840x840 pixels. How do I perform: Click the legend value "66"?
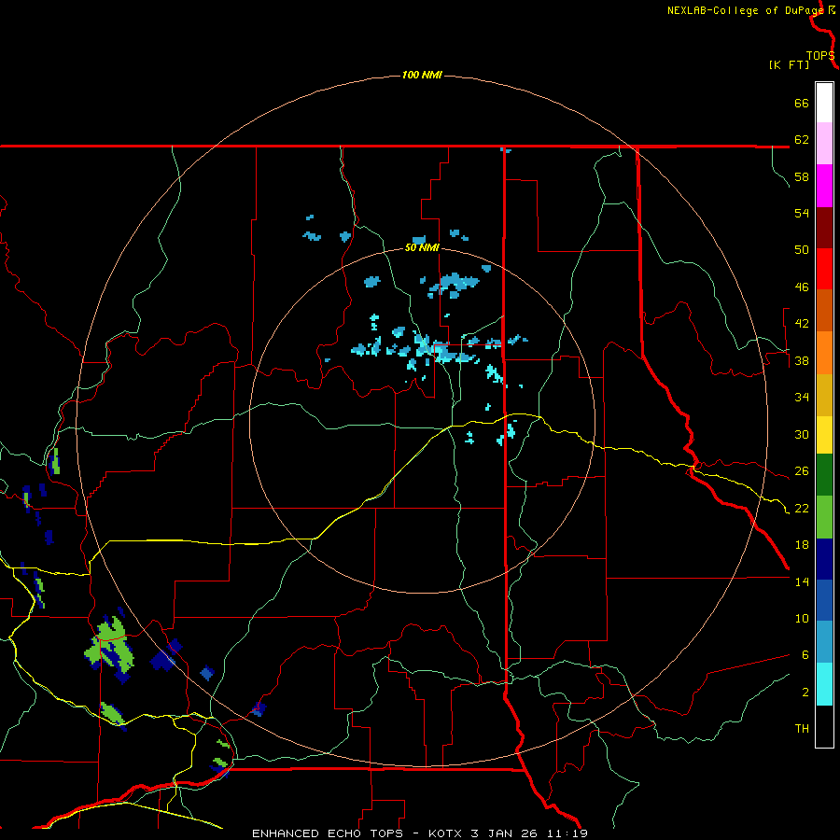[802, 103]
